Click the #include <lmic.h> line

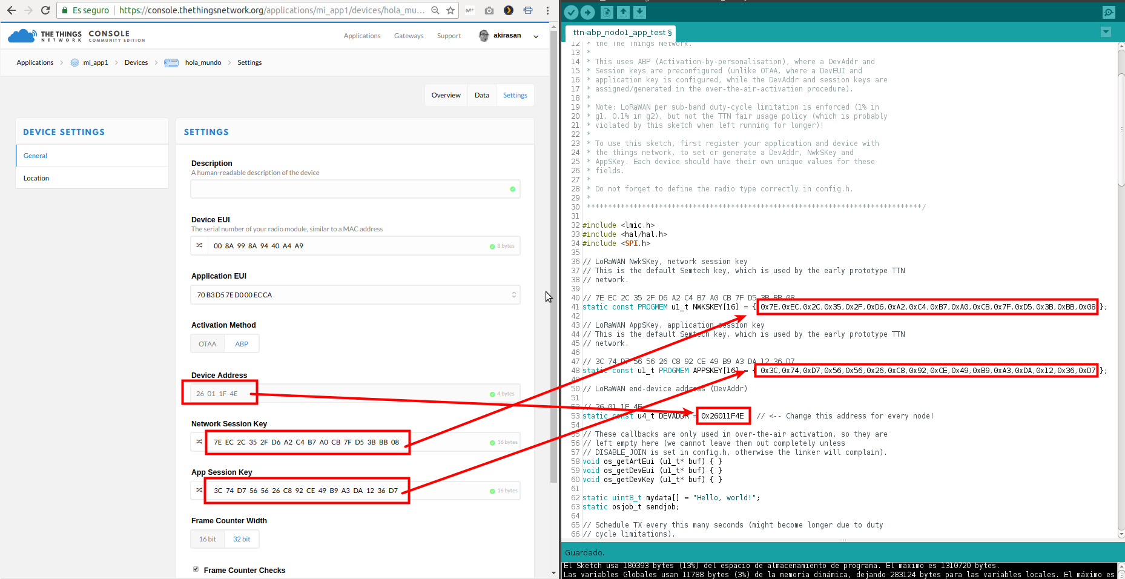tap(618, 225)
